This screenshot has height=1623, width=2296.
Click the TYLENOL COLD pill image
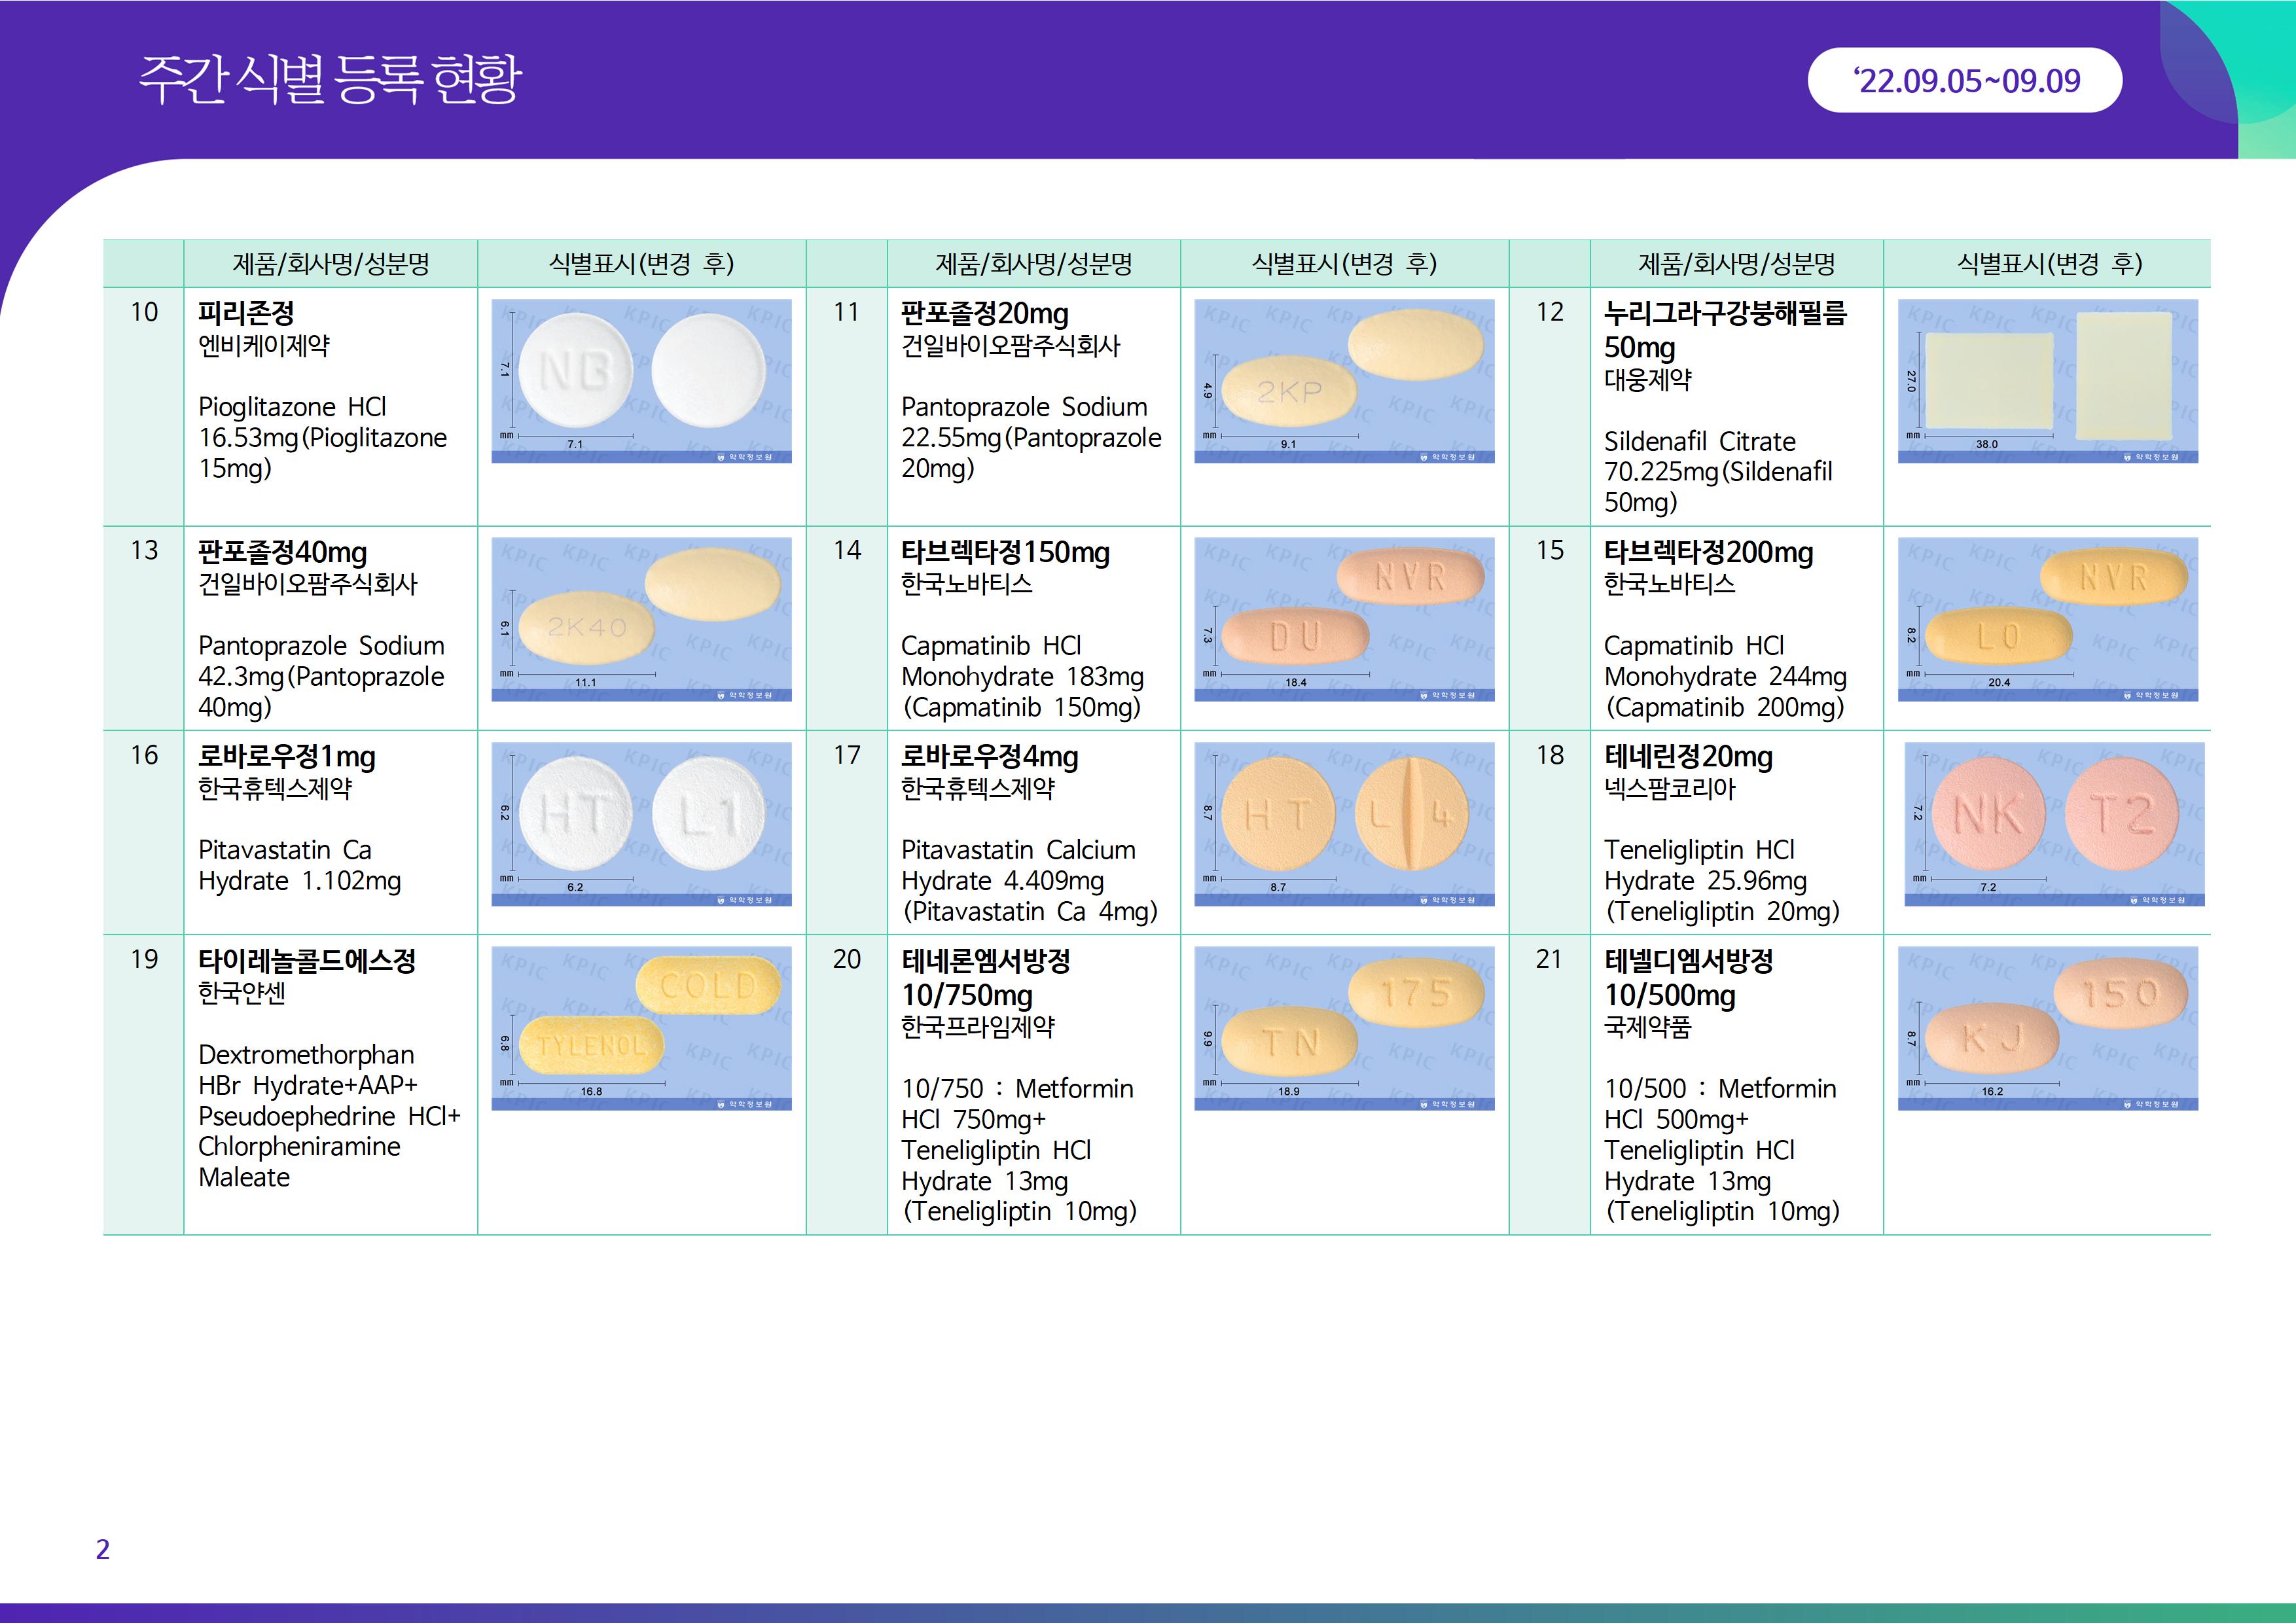pos(641,1028)
